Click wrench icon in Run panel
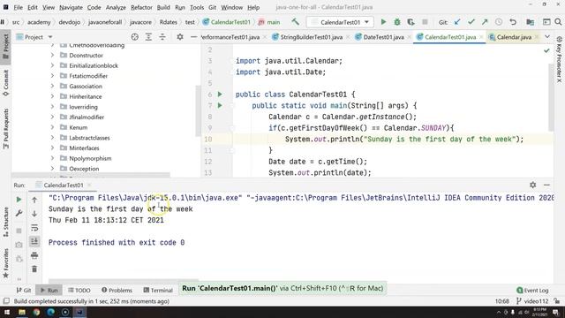The image size is (565, 318). click(19, 213)
